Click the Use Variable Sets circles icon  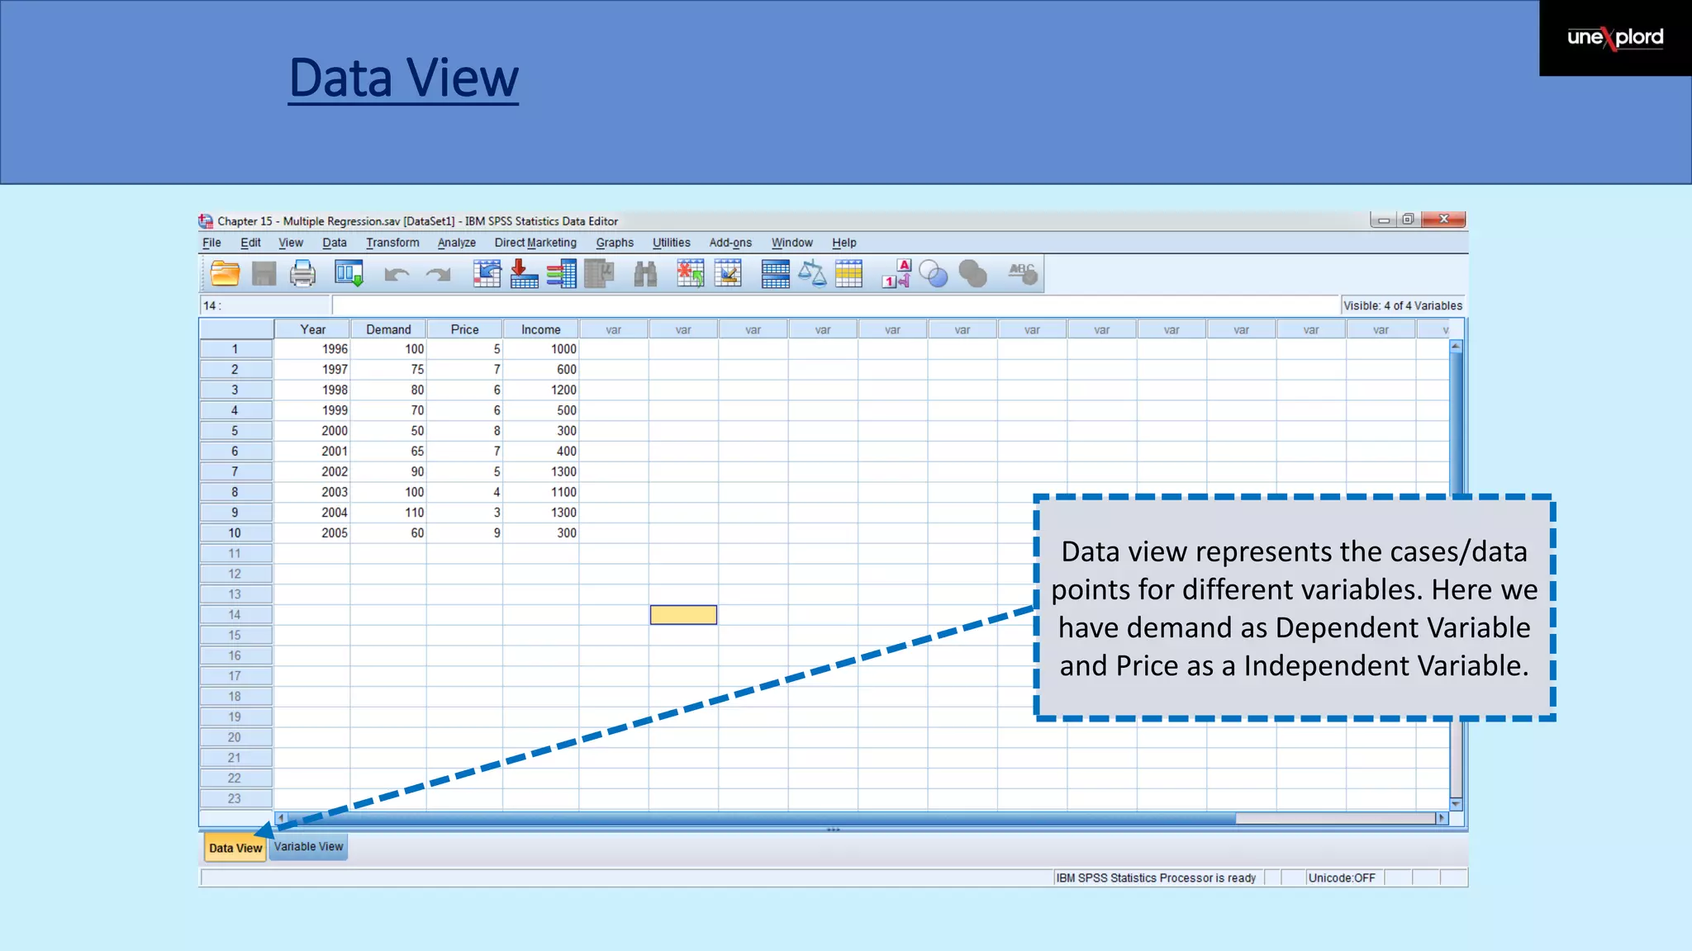click(934, 273)
